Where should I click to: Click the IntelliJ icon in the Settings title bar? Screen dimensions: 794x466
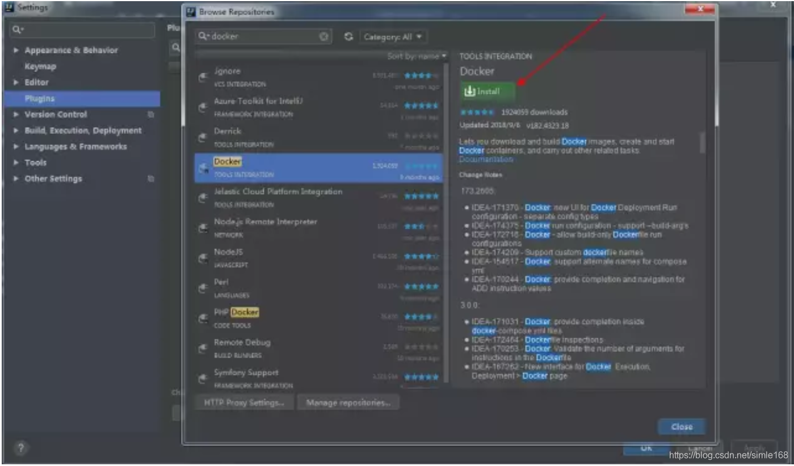click(x=9, y=8)
